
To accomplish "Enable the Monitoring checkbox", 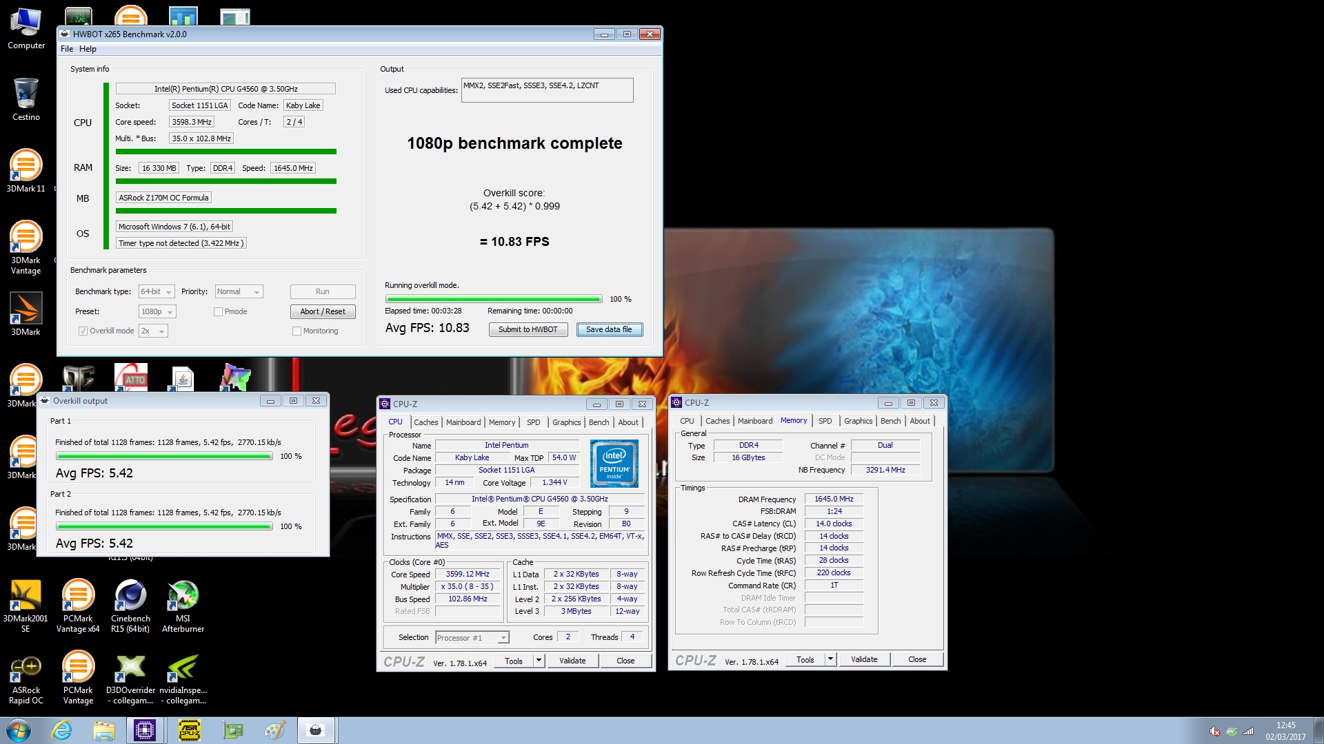I will click(297, 331).
